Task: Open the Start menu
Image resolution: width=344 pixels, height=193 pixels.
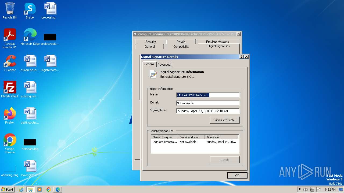Action: pos(8,189)
